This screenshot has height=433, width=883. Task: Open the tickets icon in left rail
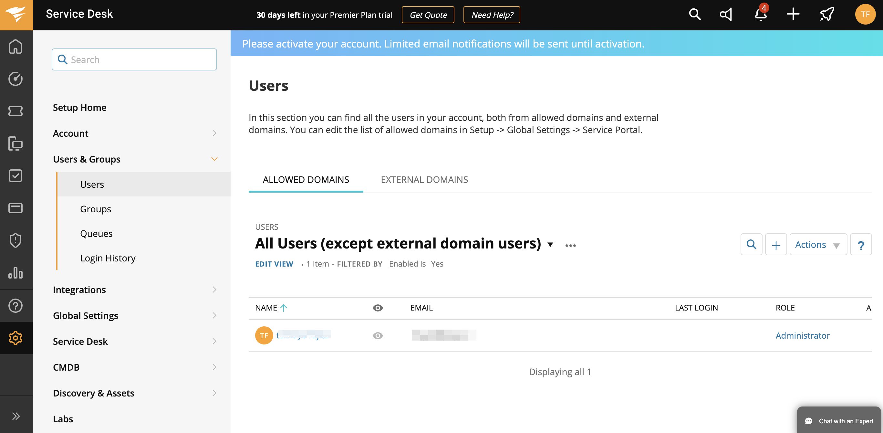[x=16, y=111]
